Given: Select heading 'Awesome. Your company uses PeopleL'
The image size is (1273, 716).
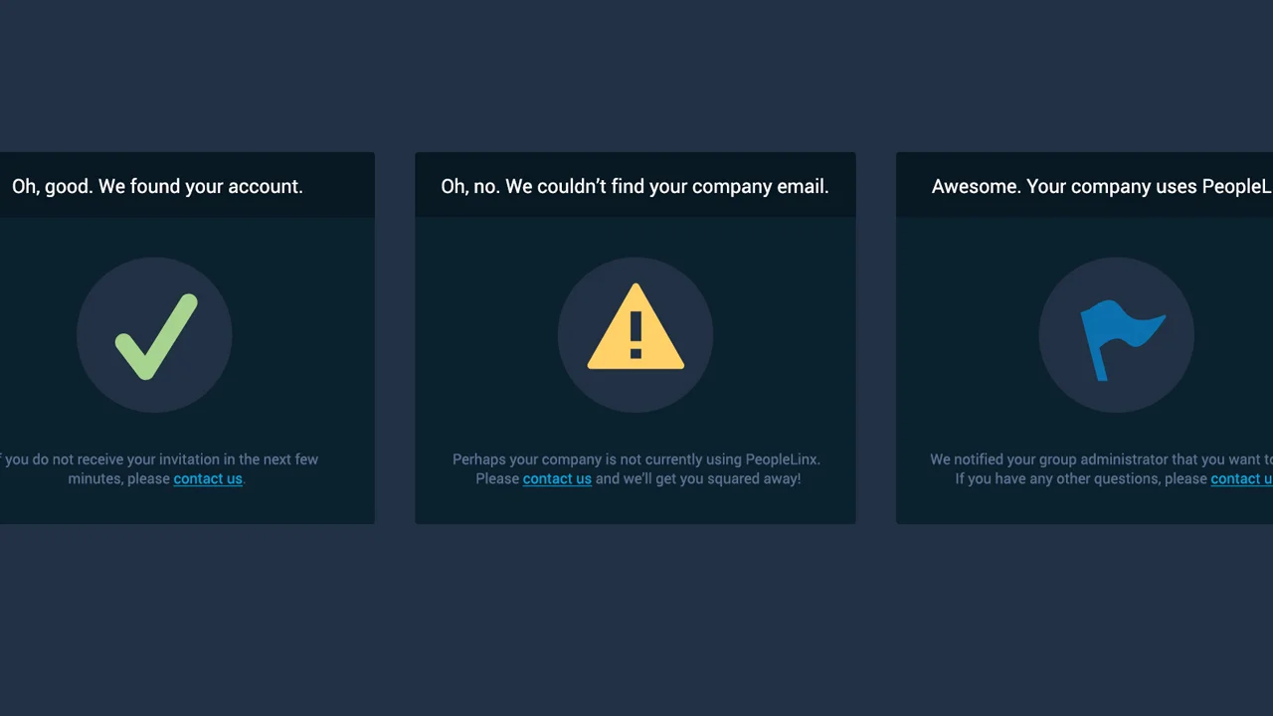Looking at the screenshot, I should click(x=1102, y=186).
